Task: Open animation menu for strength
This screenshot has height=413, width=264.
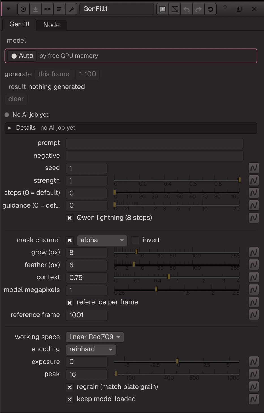Action: tap(254, 180)
